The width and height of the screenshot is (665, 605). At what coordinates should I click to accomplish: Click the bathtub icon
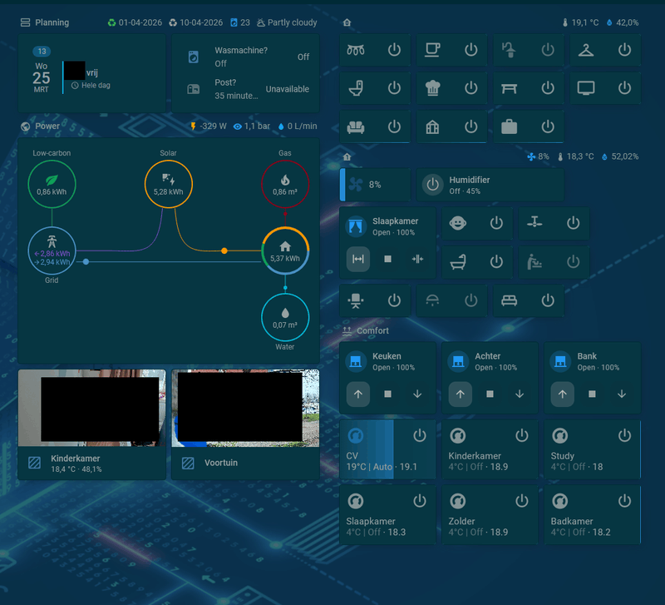[x=458, y=261]
